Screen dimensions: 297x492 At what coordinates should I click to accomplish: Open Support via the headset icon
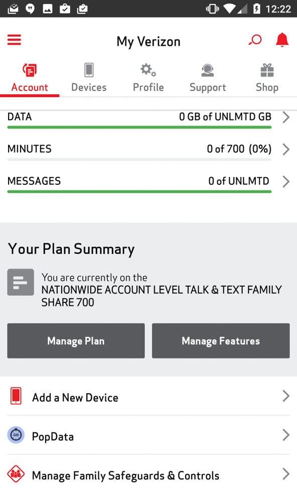207,70
